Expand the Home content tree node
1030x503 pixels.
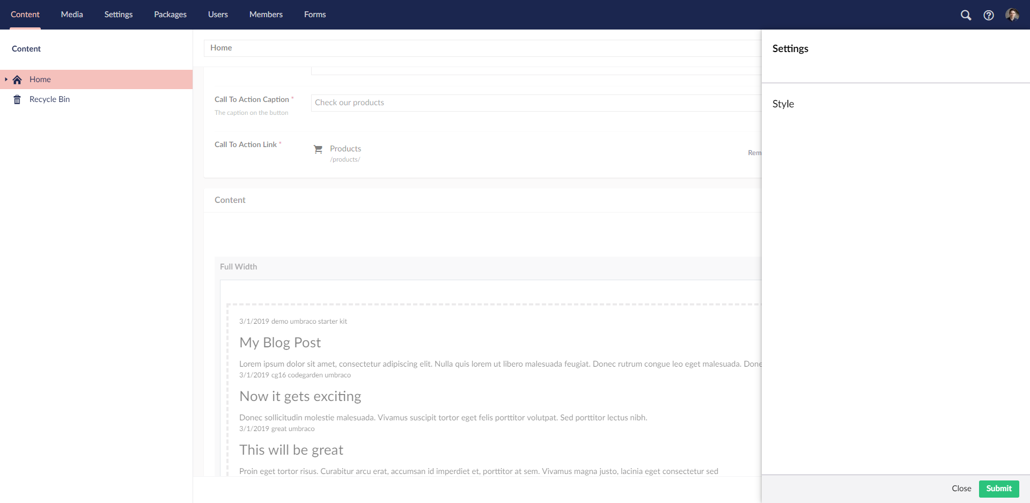[6, 79]
